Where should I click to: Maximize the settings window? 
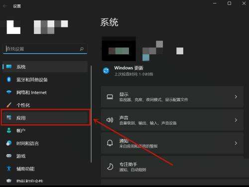click(x=230, y=3)
